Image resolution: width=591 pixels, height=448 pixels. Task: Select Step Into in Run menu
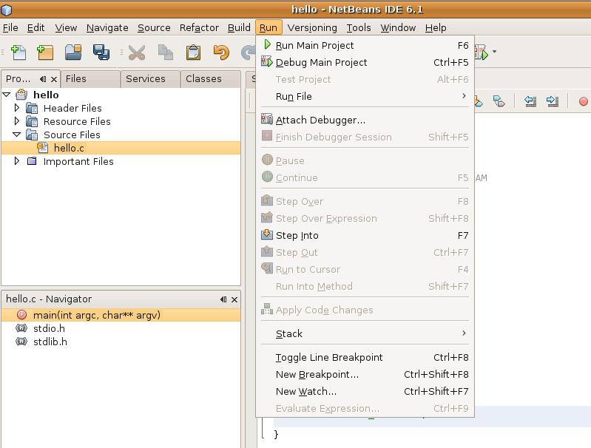click(x=365, y=236)
